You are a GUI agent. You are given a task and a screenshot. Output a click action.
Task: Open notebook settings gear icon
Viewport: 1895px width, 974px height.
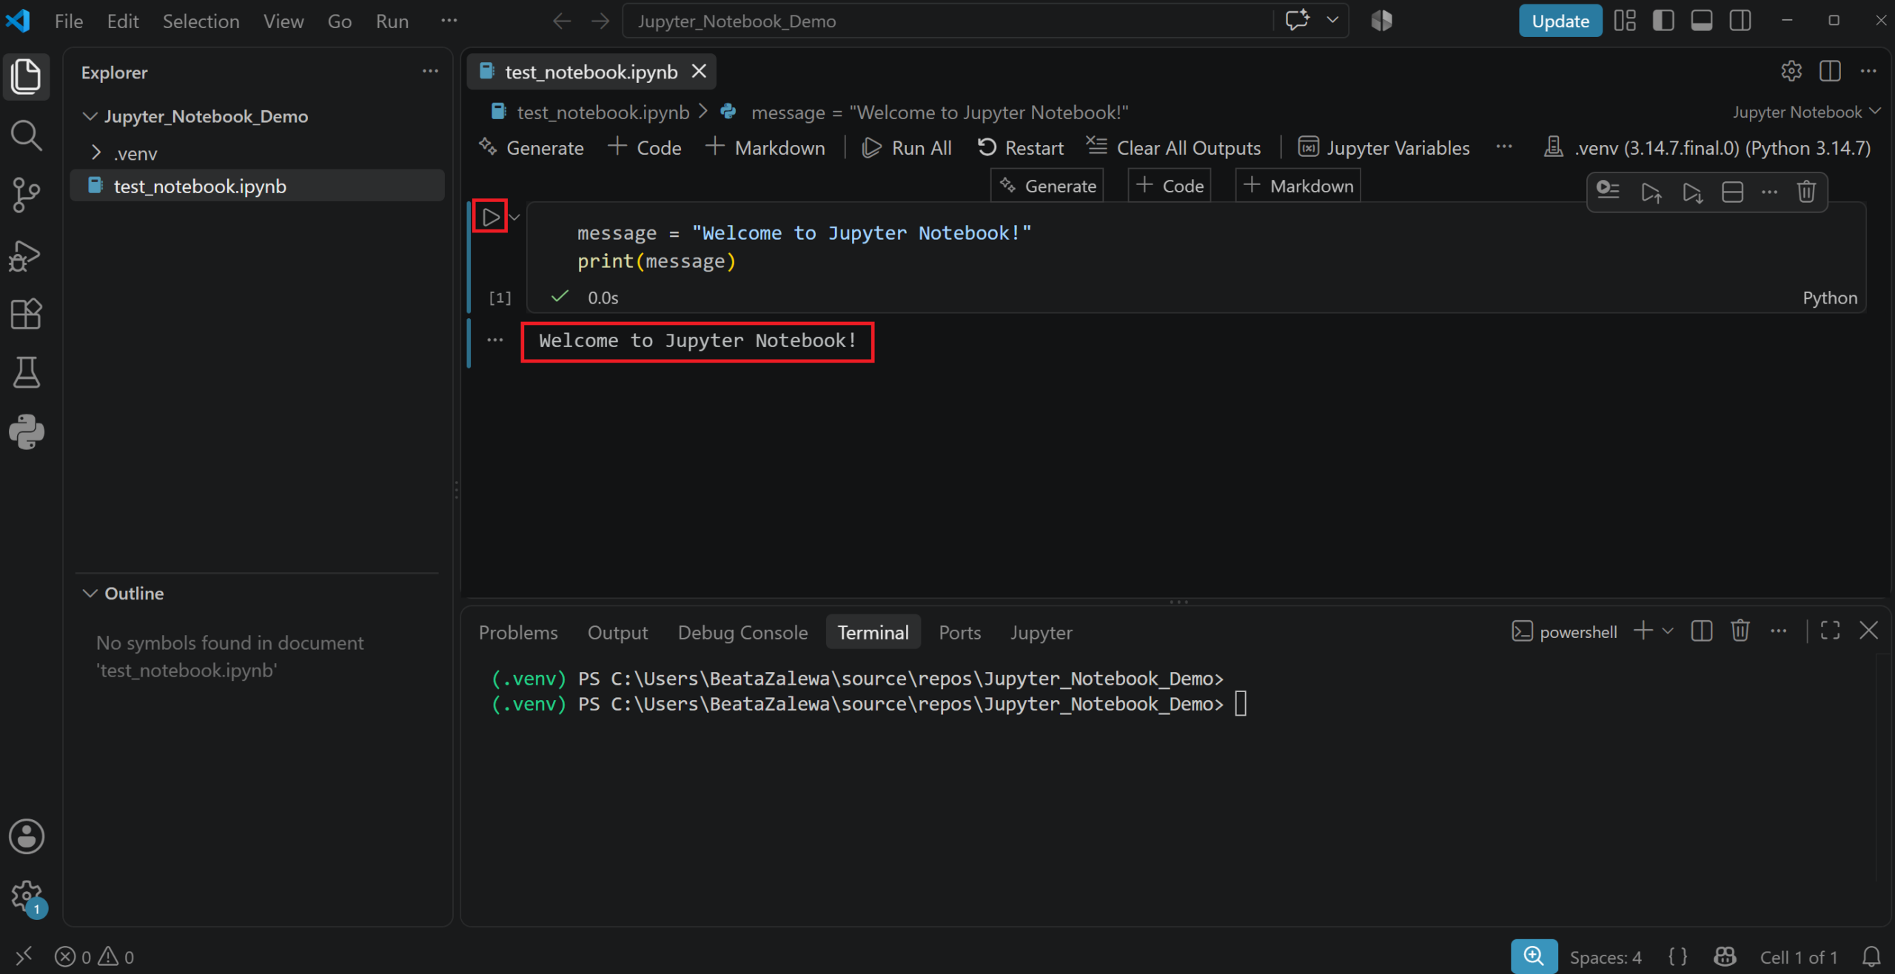point(1791,71)
